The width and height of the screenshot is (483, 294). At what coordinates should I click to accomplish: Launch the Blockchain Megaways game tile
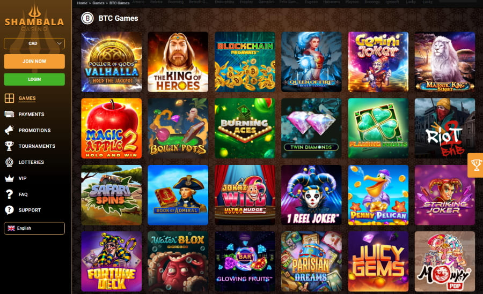pyautogui.click(x=245, y=62)
